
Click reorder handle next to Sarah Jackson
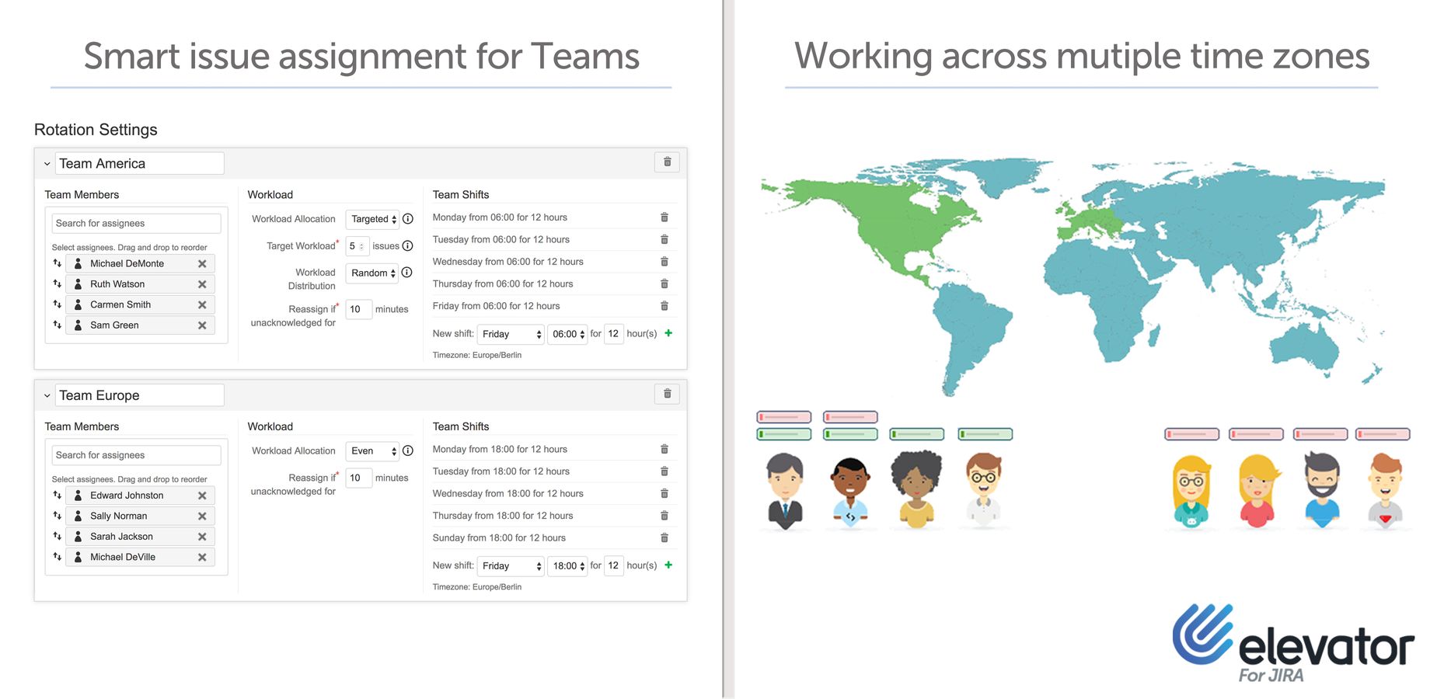pos(57,536)
